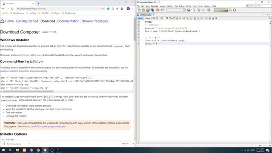Click Browse Packages navigation link
The height and width of the screenshot is (153, 272).
coord(95,21)
